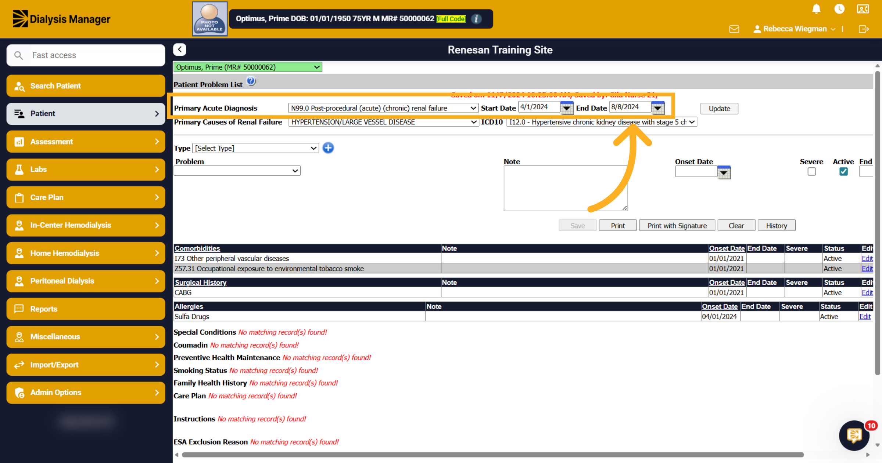This screenshot has width=882, height=463.
Task: Open the Onset Date calendar picker
Action: [x=724, y=172]
